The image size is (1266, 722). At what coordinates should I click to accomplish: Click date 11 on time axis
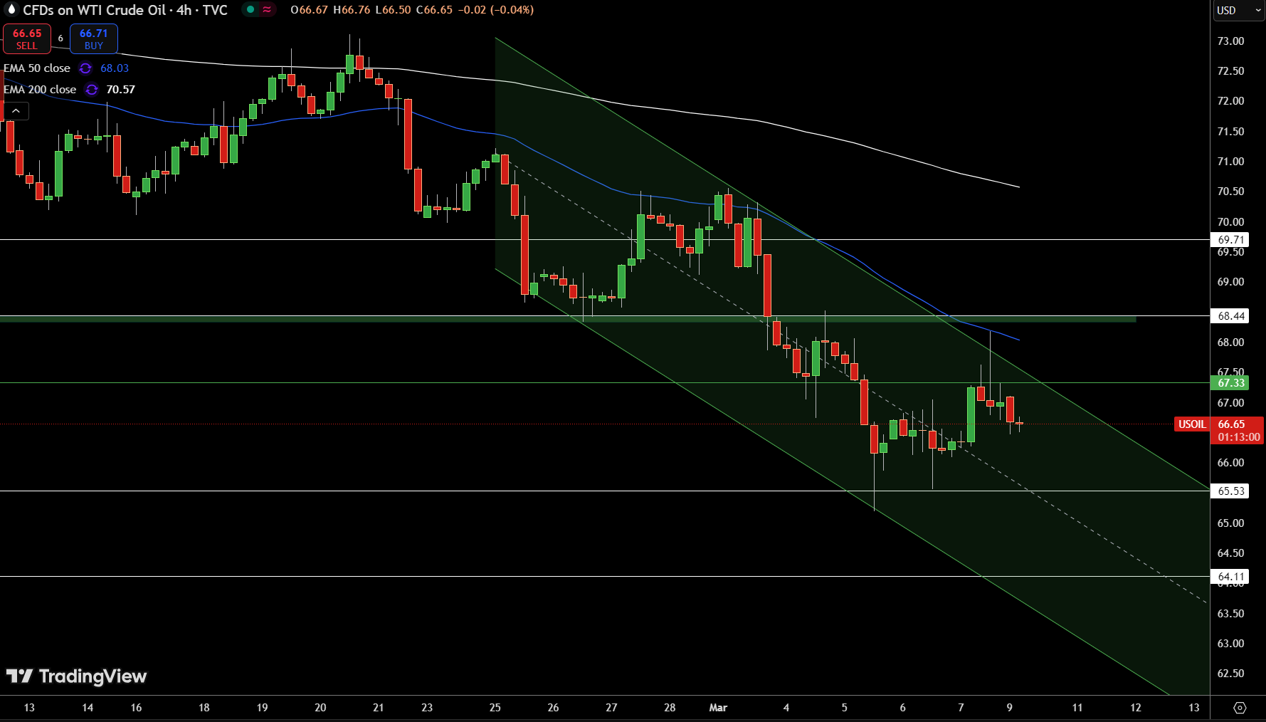[x=1077, y=708]
